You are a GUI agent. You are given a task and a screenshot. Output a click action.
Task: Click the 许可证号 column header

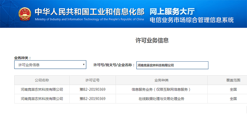[92, 80]
